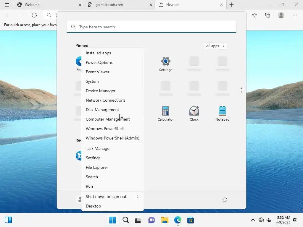Click the Windows Start button on taskbar
This screenshot has height=227, width=303.
(x=112, y=220)
